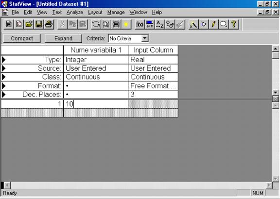Open help with question mark icon

(x=233, y=24)
